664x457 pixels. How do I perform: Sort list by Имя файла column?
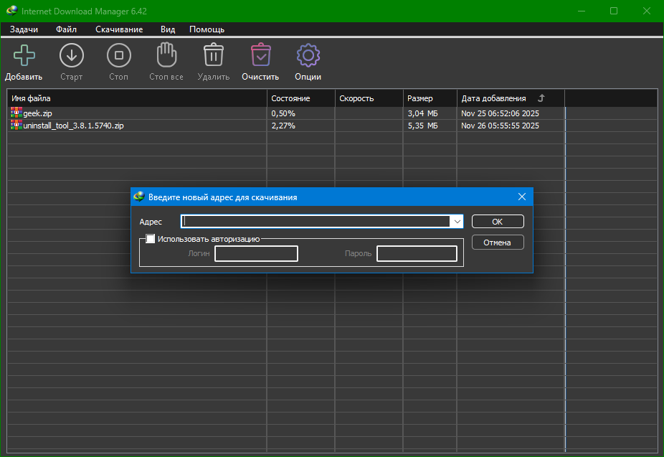pyautogui.click(x=32, y=98)
